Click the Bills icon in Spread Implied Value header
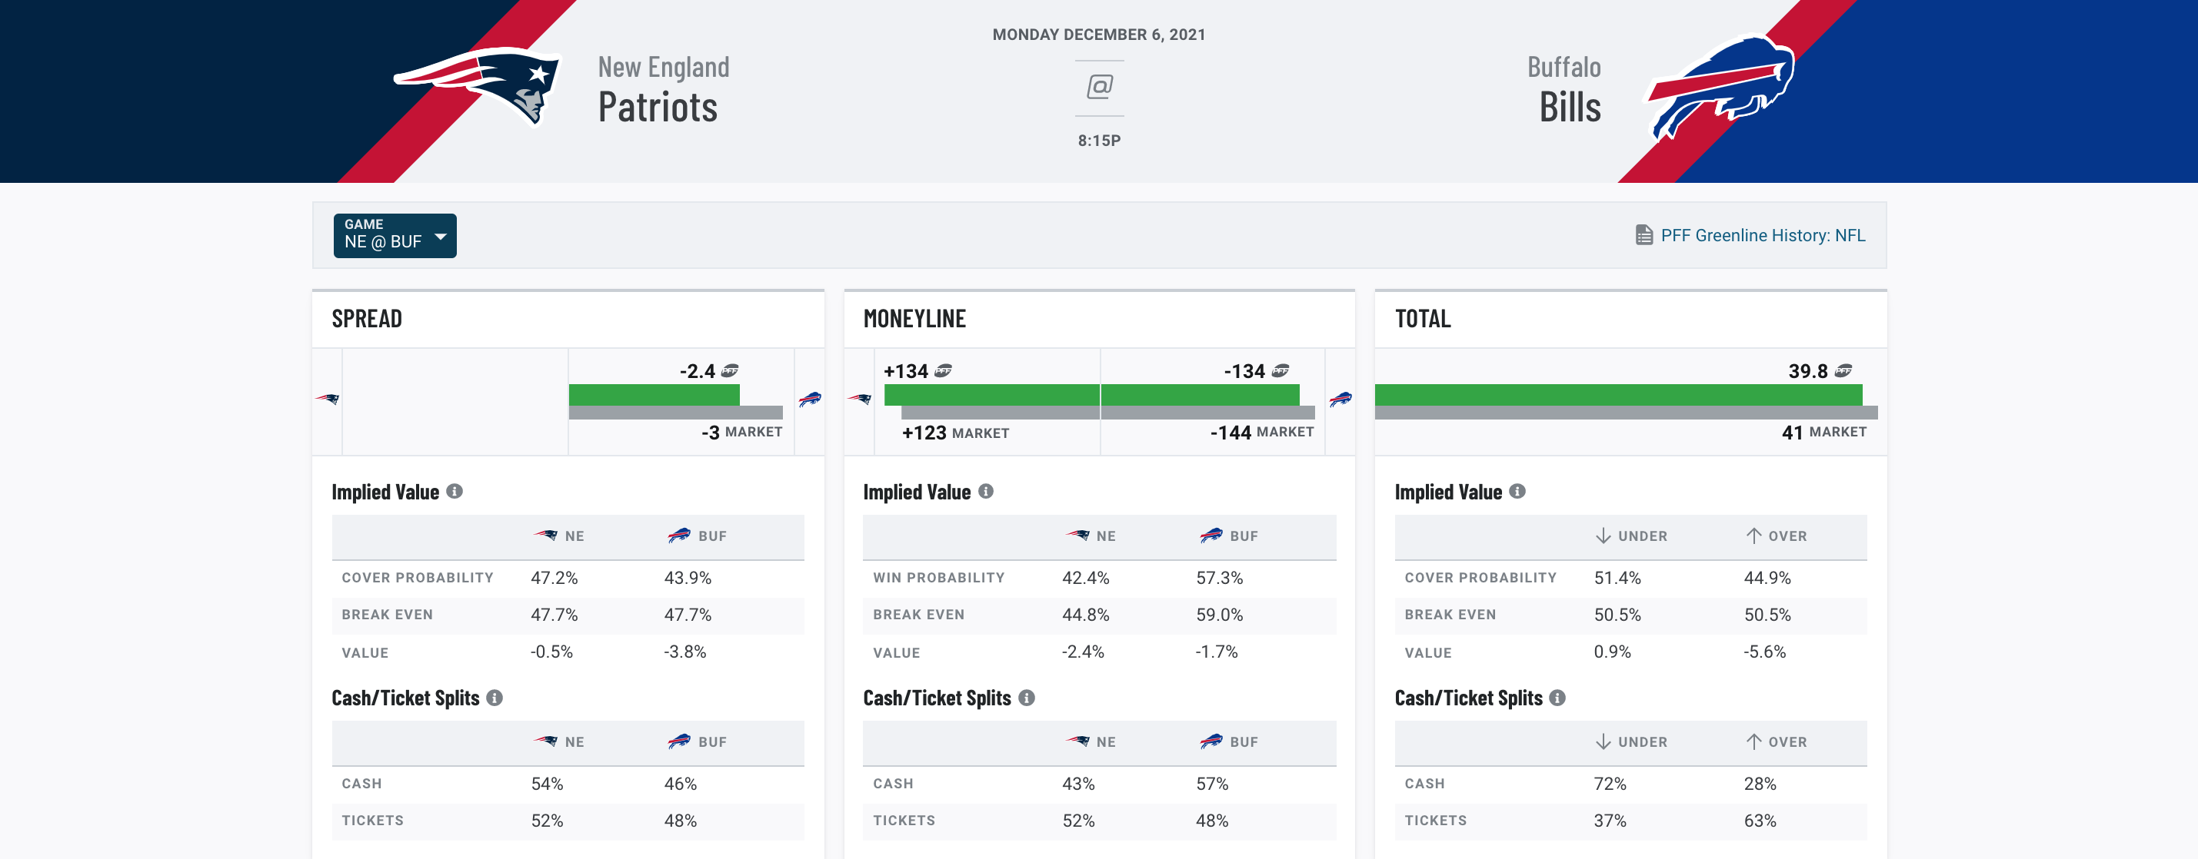The height and width of the screenshot is (859, 2198). tap(679, 536)
